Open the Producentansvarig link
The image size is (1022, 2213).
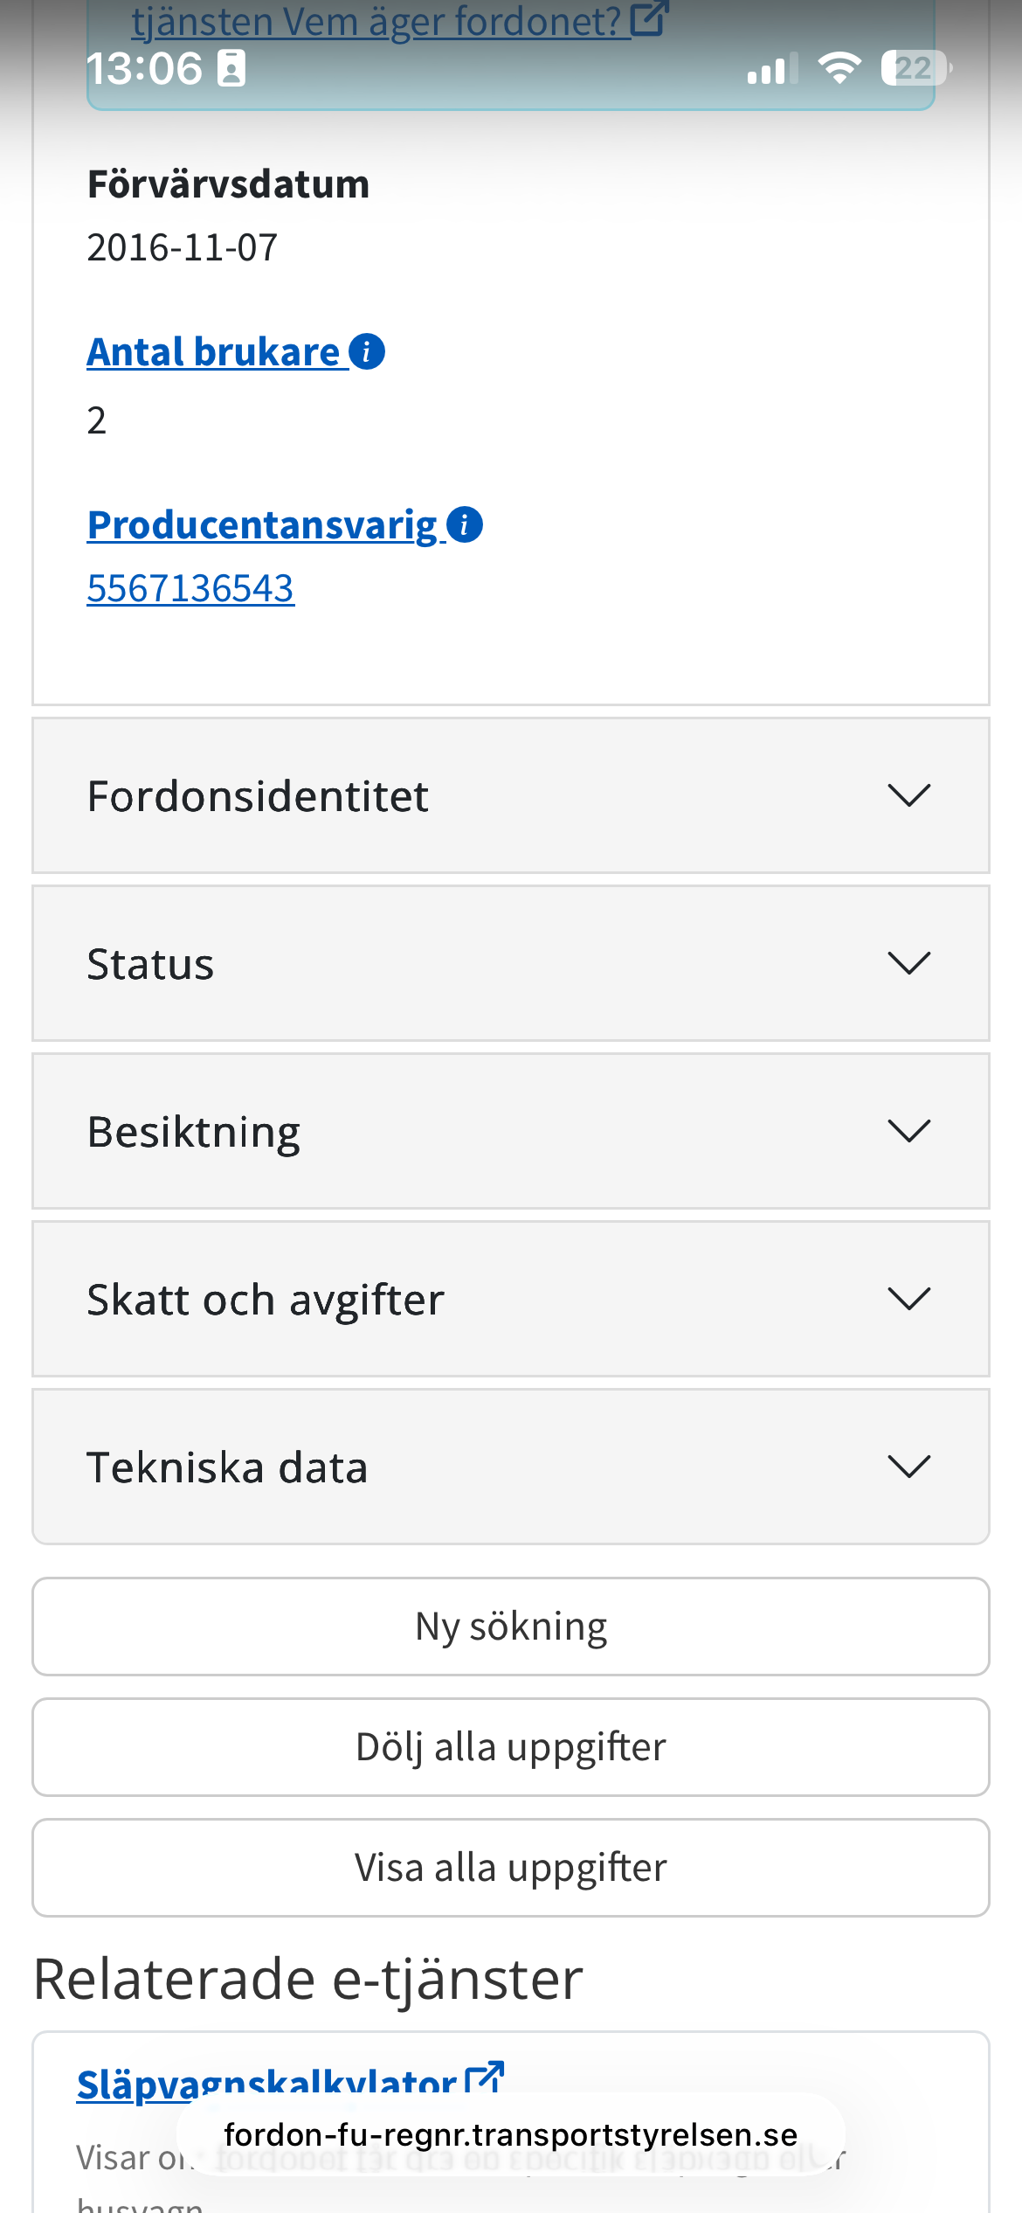click(x=262, y=525)
